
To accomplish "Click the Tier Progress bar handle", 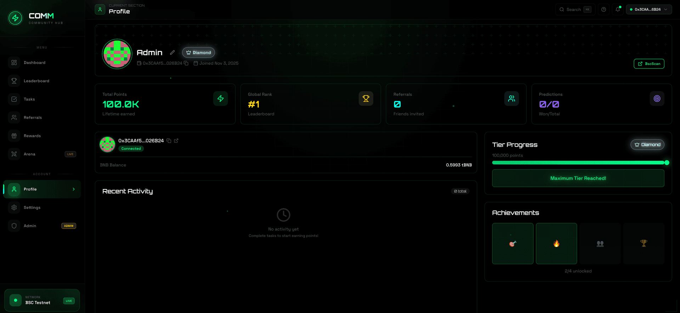I will click(667, 163).
